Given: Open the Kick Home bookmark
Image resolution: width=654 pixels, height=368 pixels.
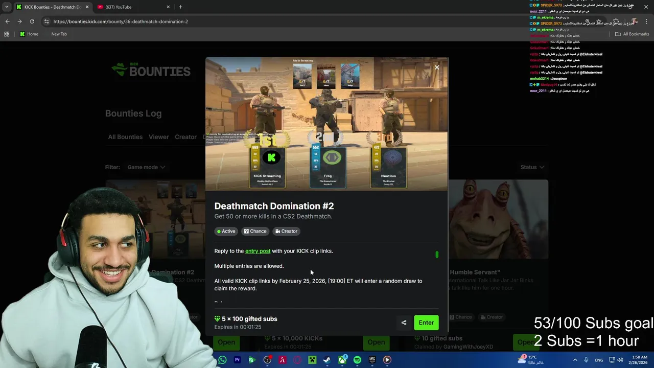Looking at the screenshot, I should tap(29, 34).
